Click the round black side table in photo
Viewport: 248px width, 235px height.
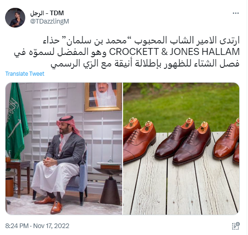(108, 186)
